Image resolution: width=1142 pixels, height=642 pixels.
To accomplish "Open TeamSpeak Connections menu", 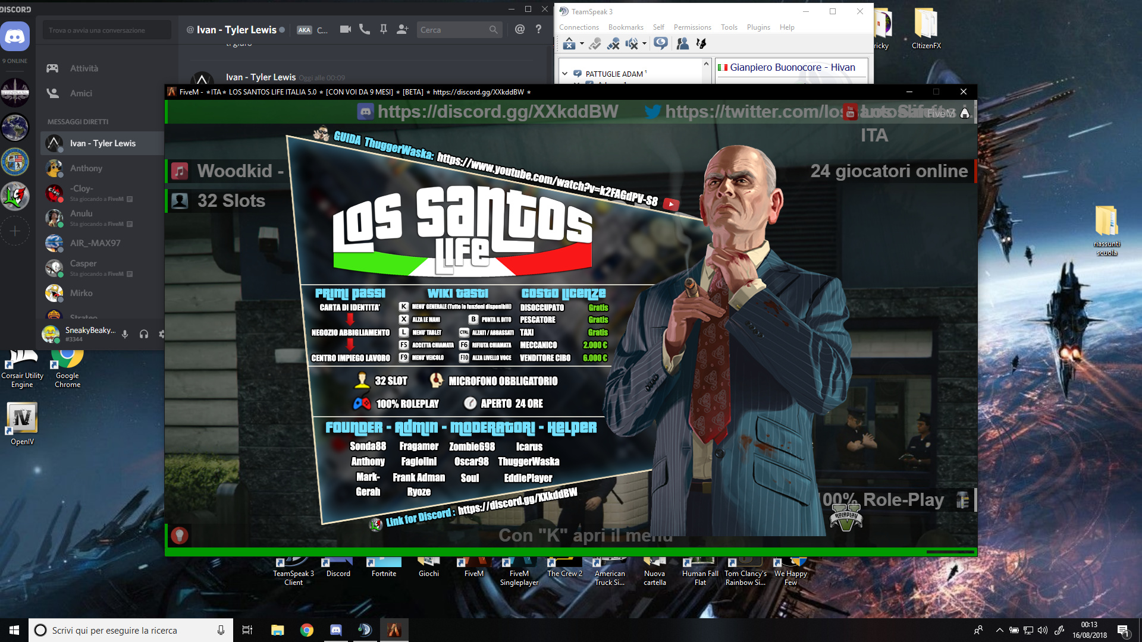I will coord(579,27).
